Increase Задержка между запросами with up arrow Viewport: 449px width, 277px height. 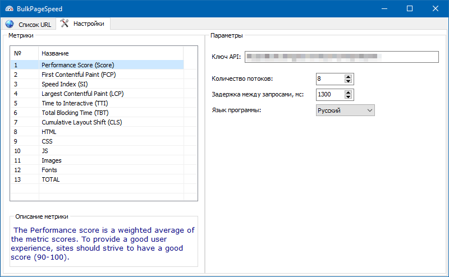pos(348,93)
